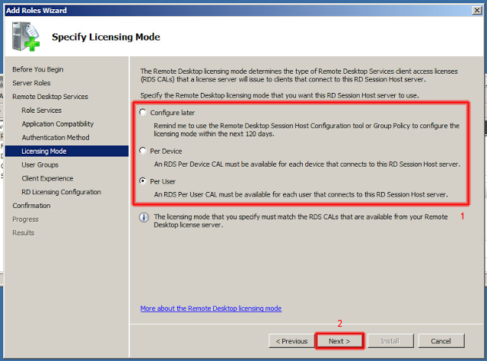
Task: Click the greyed-out Progress step
Action: (x=25, y=219)
